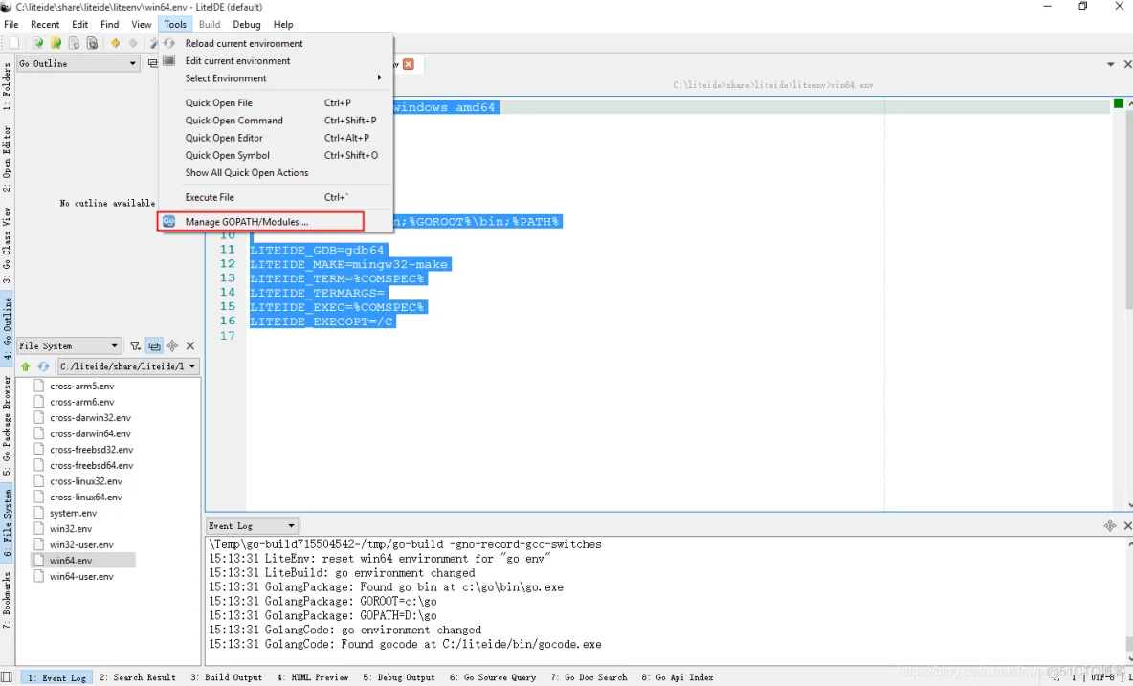This screenshot has width=1133, height=686.
Task: Click the icon beside Edit current environment
Action: [168, 60]
